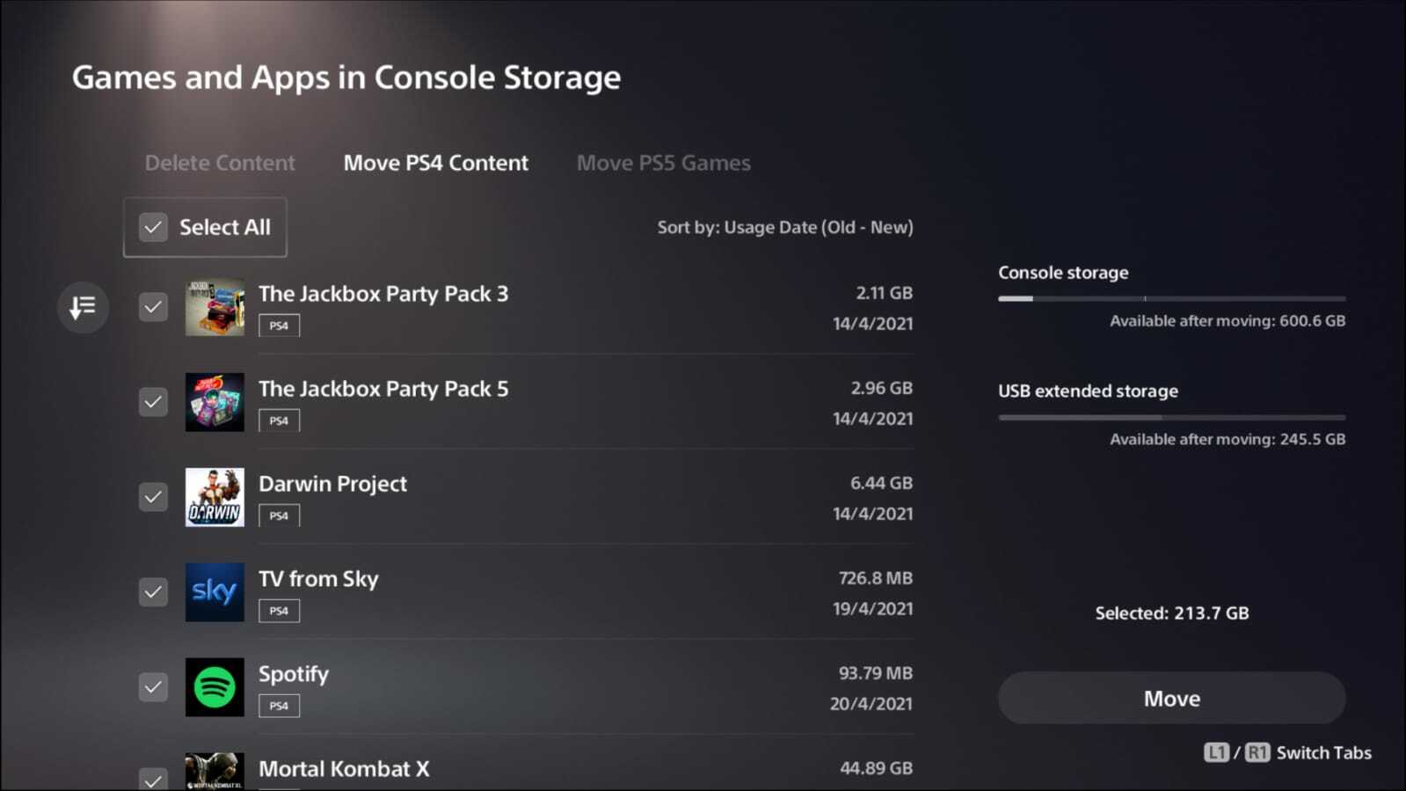Click the R1 button icon
This screenshot has width=1406, height=791.
1257,752
